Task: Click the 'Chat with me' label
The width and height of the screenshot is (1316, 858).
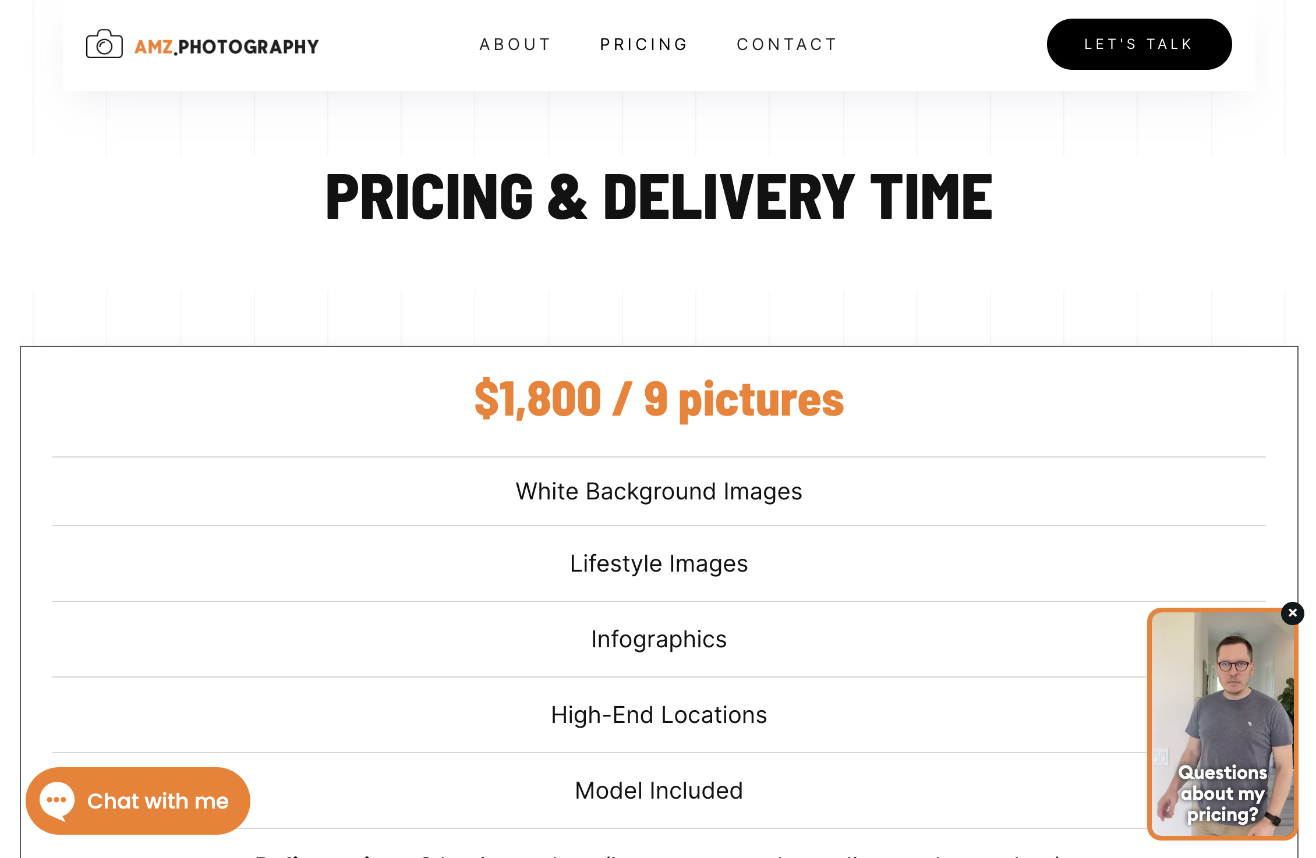Action: pos(158,802)
